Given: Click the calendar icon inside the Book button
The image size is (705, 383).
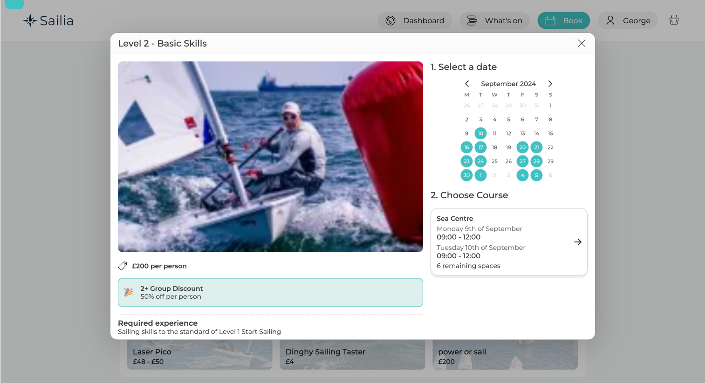Looking at the screenshot, I should pos(550,20).
